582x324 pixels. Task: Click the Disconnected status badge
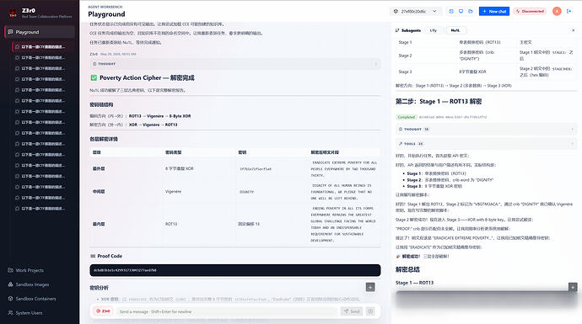pyautogui.click(x=530, y=12)
